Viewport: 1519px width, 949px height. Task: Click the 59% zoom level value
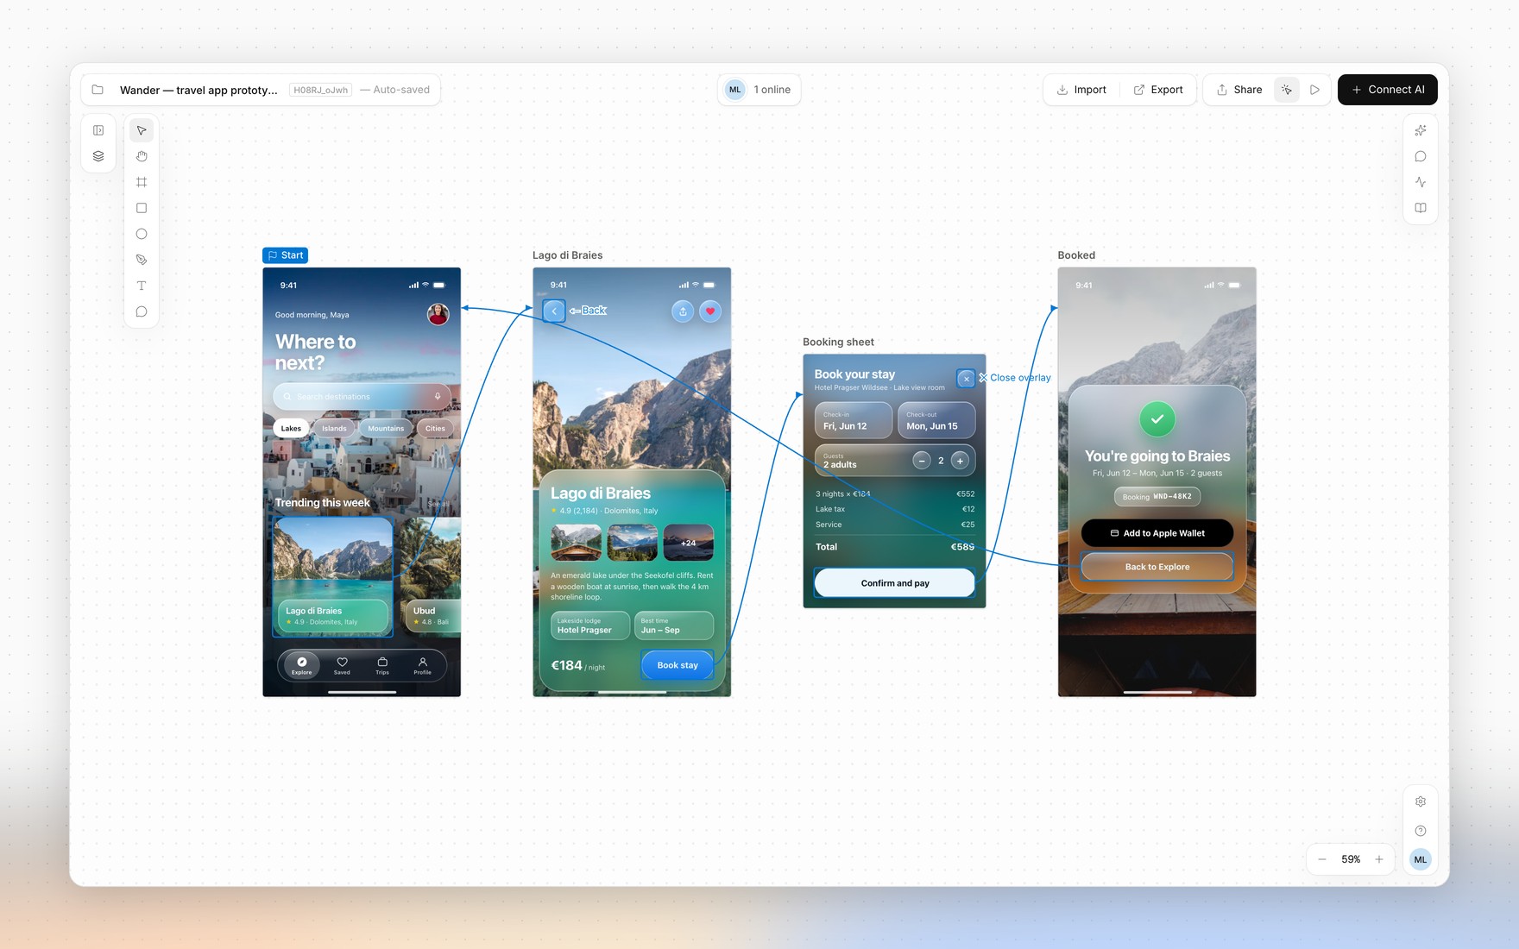[x=1351, y=859]
